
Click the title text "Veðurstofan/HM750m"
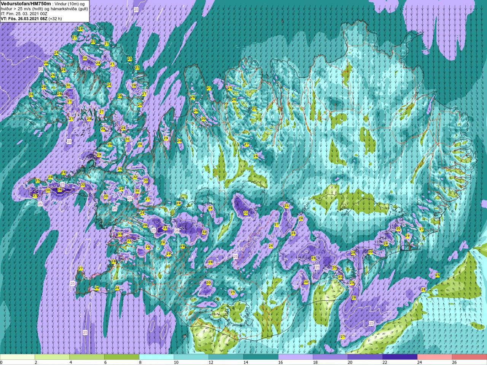pyautogui.click(x=26, y=3)
